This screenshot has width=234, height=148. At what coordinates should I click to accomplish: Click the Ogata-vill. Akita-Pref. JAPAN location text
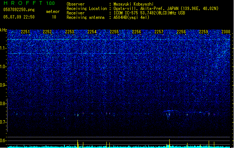tap(166, 9)
